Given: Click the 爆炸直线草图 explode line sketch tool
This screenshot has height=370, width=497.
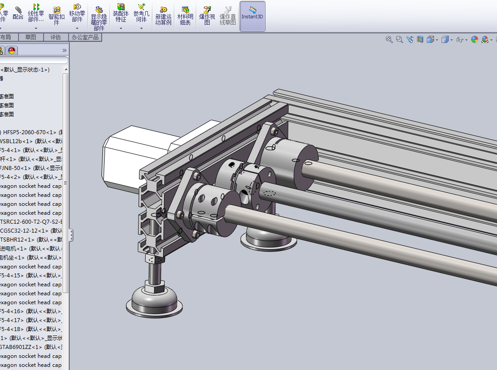Looking at the screenshot, I should [227, 16].
